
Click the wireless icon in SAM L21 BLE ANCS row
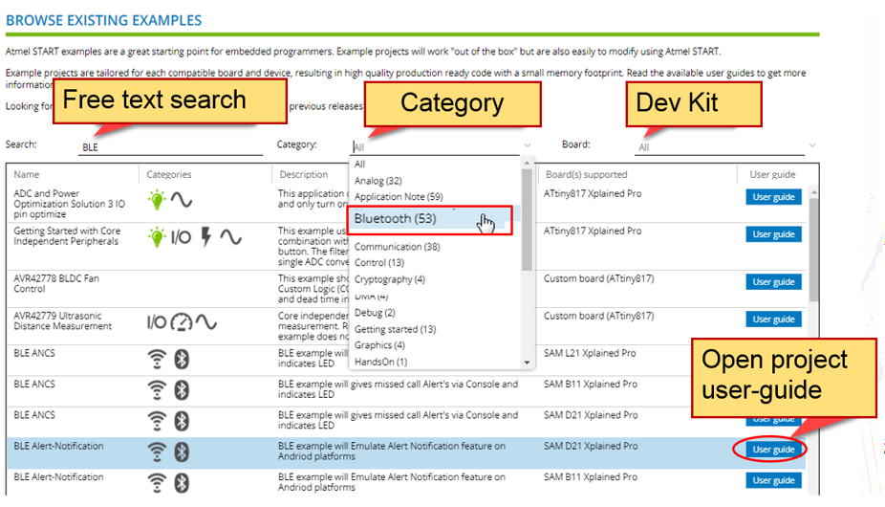click(x=157, y=359)
